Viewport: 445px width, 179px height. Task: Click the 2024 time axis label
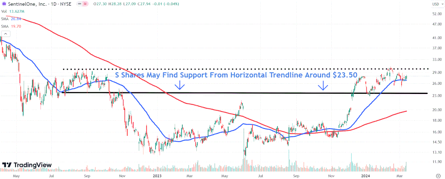(365, 175)
